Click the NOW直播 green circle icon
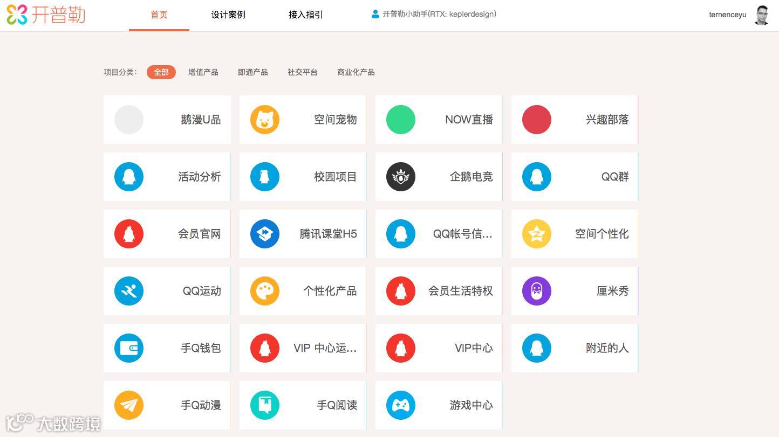The image size is (779, 437). tap(401, 120)
